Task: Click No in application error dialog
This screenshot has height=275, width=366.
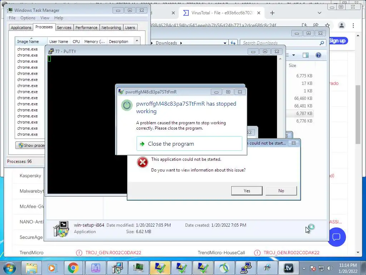Action: click(x=281, y=190)
